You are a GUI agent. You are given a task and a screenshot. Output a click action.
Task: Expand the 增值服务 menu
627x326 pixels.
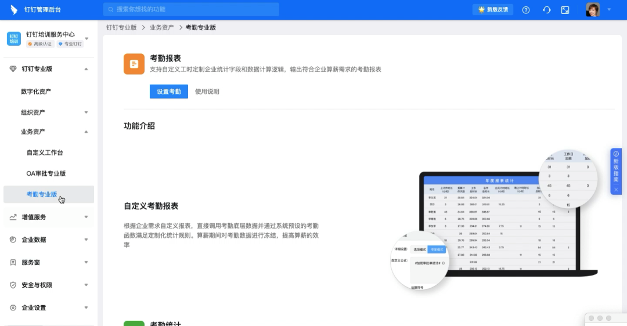point(86,218)
